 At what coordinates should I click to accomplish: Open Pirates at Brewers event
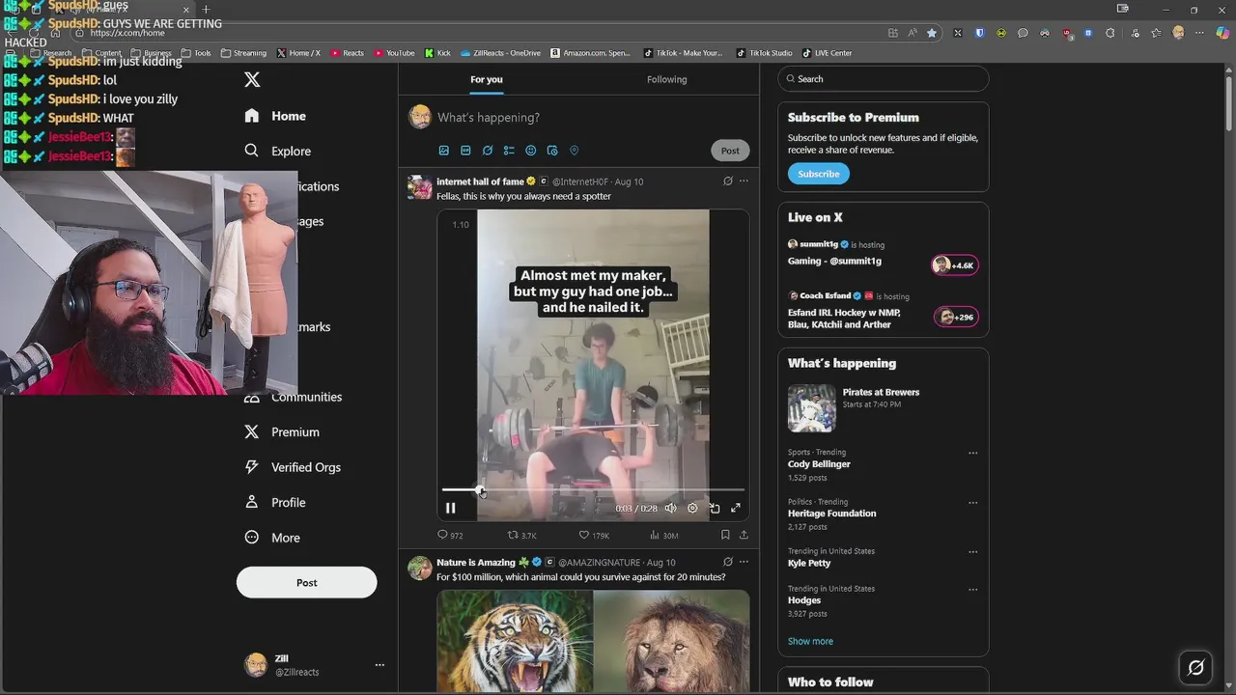(x=883, y=407)
